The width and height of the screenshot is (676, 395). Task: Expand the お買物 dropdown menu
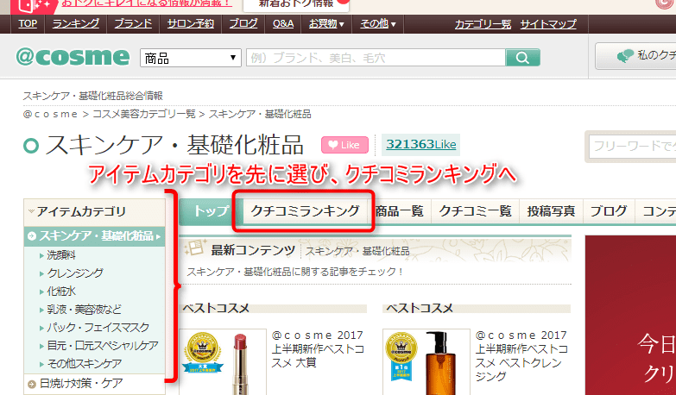pos(326,23)
